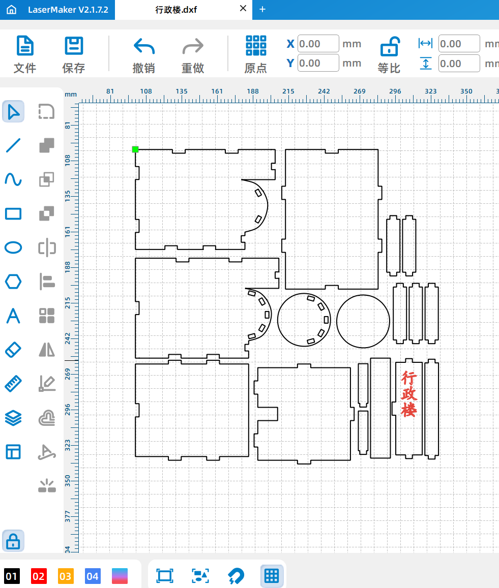
Task: Select blue layer swatch 04
Action: (x=93, y=576)
